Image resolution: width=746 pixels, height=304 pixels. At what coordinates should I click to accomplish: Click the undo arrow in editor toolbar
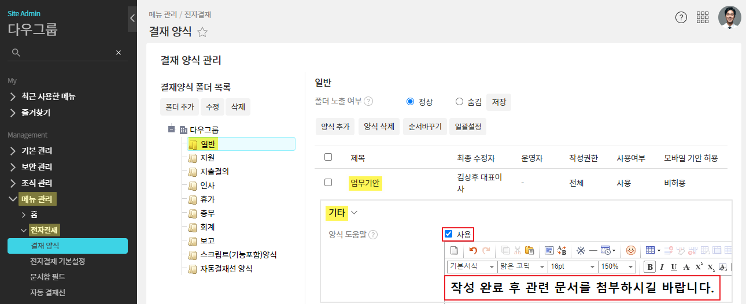click(x=473, y=250)
